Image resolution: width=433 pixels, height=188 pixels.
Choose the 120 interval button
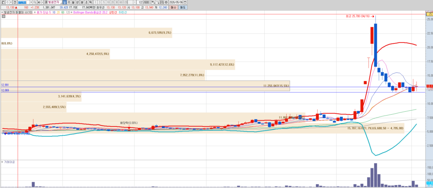tap(125, 2)
